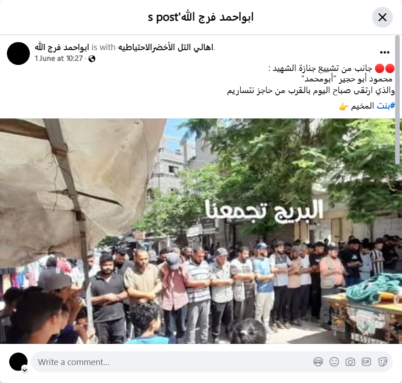This screenshot has width=402, height=383.
Task: Click the public globe audience icon
Action: (92, 59)
